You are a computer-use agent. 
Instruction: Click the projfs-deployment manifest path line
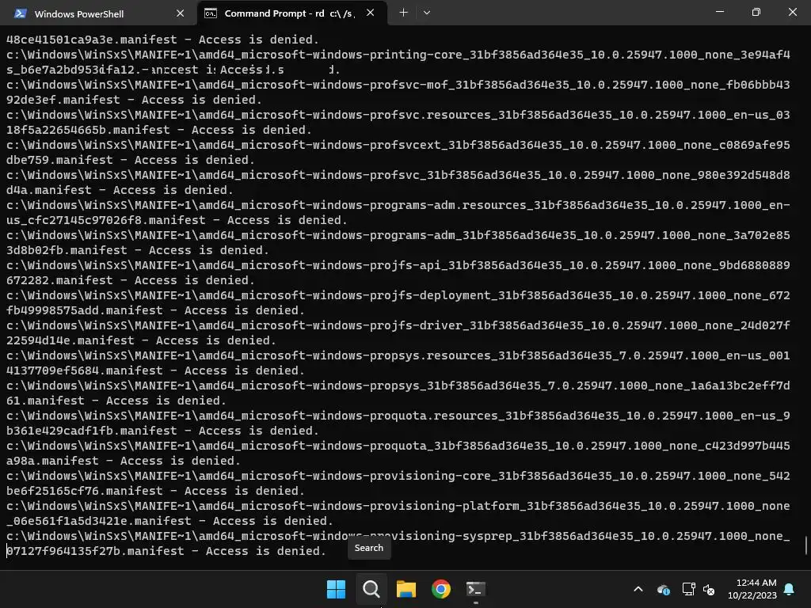click(x=398, y=295)
